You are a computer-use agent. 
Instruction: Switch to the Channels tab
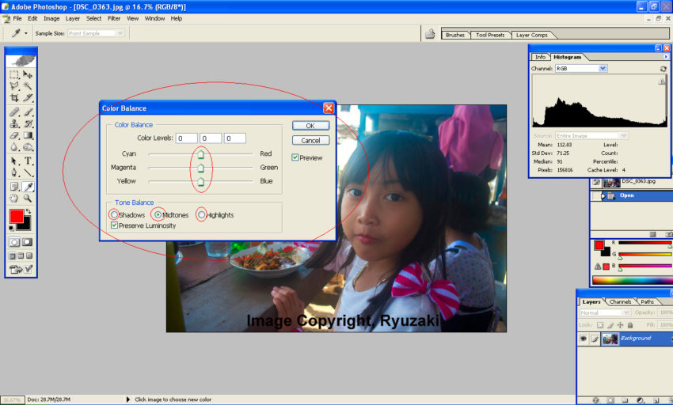click(620, 301)
